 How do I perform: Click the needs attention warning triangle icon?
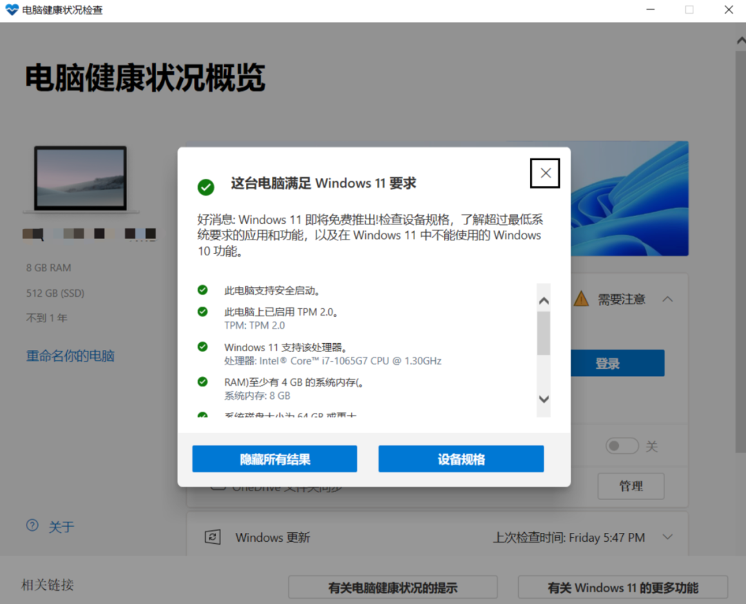point(582,299)
